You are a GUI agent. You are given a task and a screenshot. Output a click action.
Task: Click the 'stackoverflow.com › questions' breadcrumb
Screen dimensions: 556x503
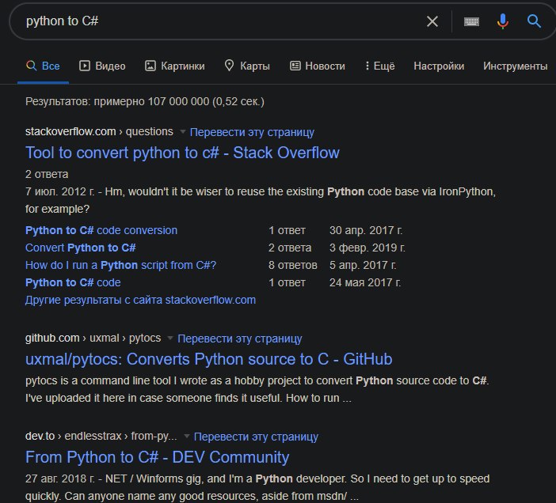pos(99,131)
